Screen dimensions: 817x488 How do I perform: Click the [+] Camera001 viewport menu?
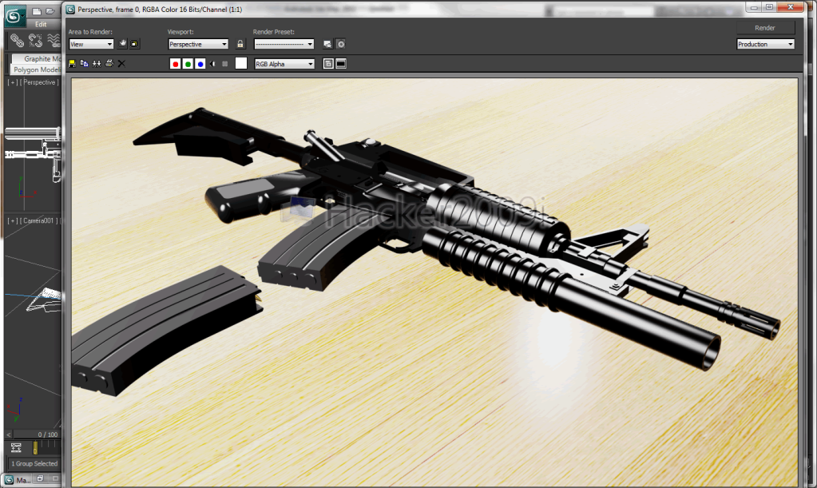[13, 220]
